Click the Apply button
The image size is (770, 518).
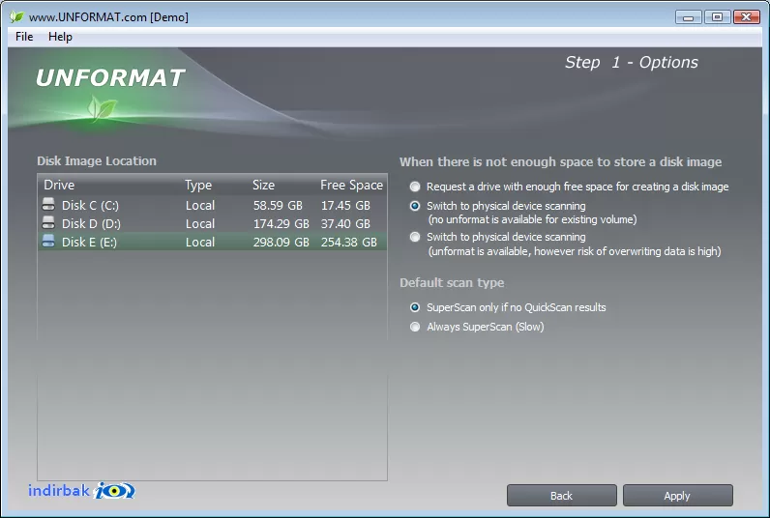678,496
